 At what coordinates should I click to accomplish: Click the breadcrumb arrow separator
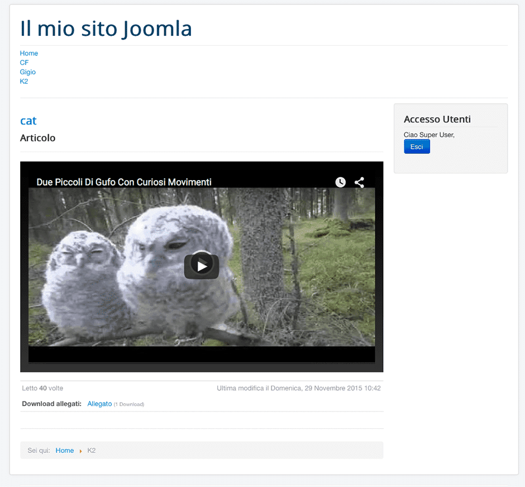(x=80, y=451)
